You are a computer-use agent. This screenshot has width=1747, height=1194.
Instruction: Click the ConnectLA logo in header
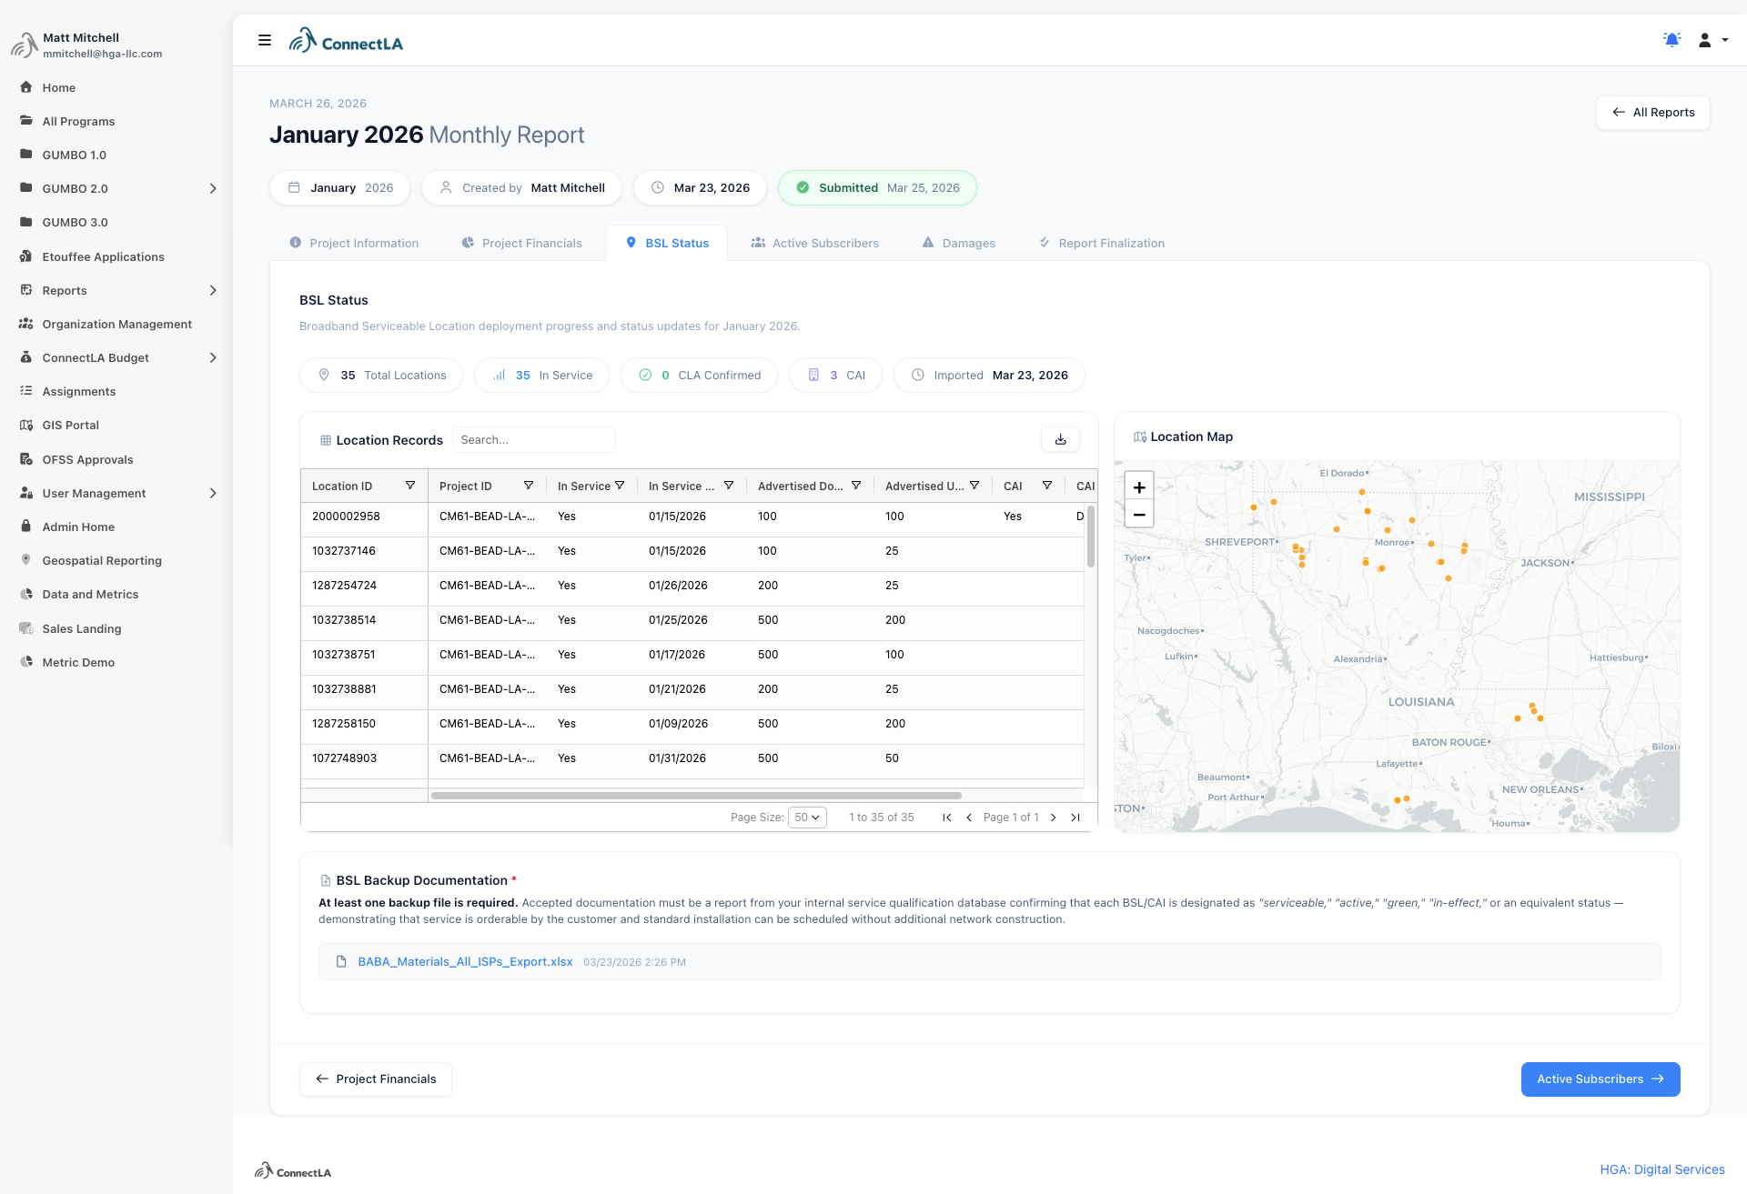click(346, 40)
